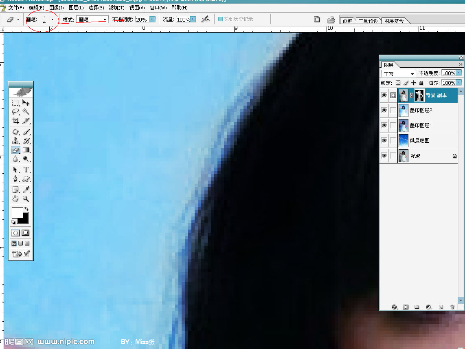This screenshot has height=349, width=465.
Task: Select the Zoom magnifier tool
Action: coord(26,199)
